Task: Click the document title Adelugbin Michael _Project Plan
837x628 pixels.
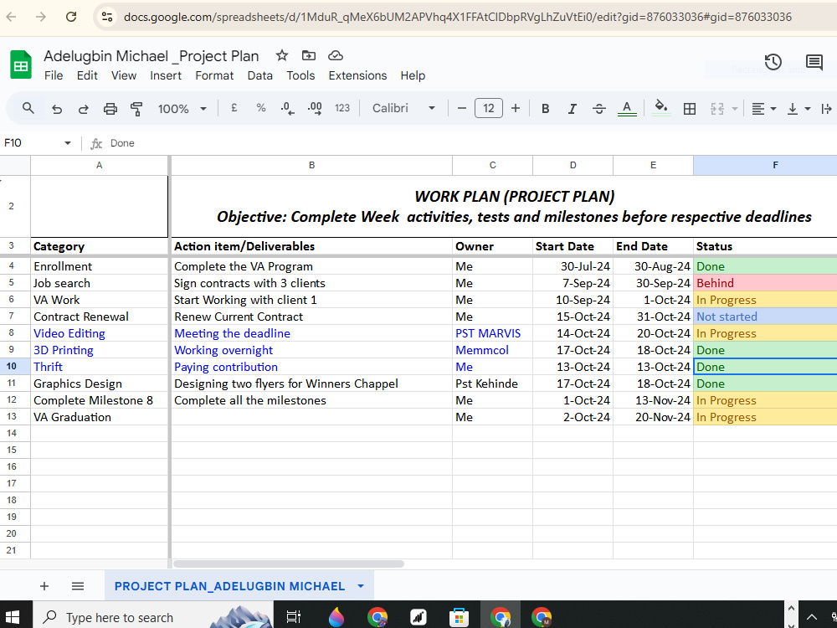Action: tap(151, 56)
